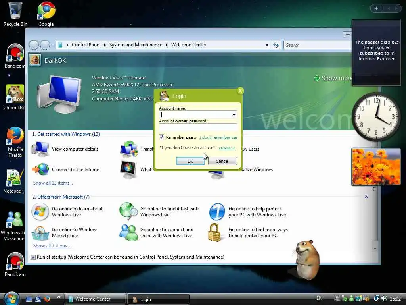The height and width of the screenshot is (305, 406).
Task: Click the animated hamster on the desktop
Action: 307,259
